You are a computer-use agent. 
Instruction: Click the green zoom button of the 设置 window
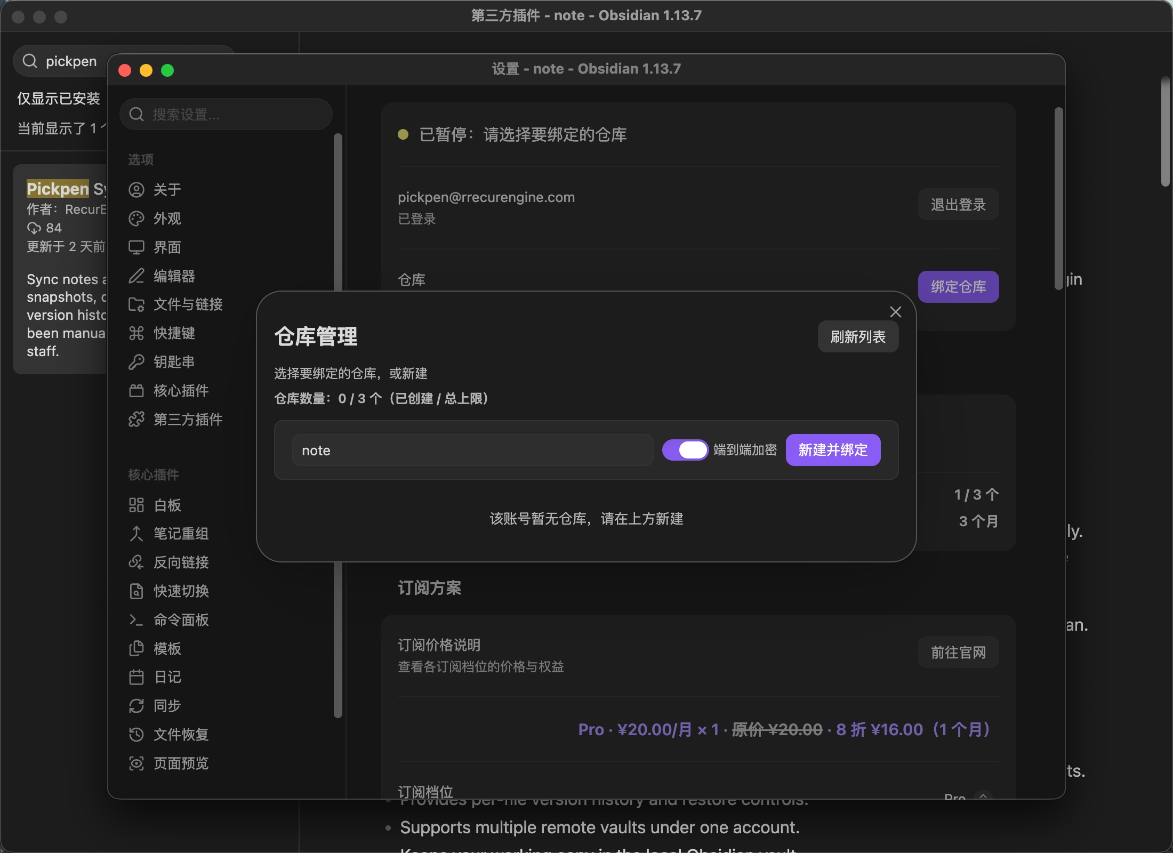(x=167, y=70)
